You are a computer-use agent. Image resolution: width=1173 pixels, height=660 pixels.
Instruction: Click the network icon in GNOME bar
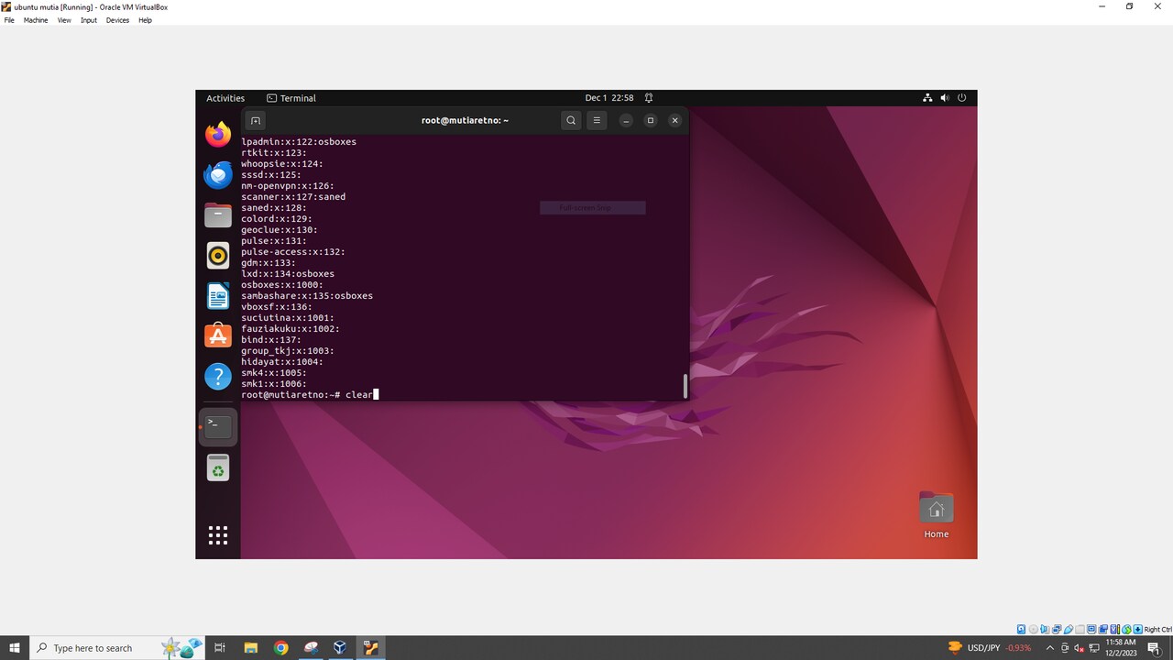pyautogui.click(x=927, y=98)
